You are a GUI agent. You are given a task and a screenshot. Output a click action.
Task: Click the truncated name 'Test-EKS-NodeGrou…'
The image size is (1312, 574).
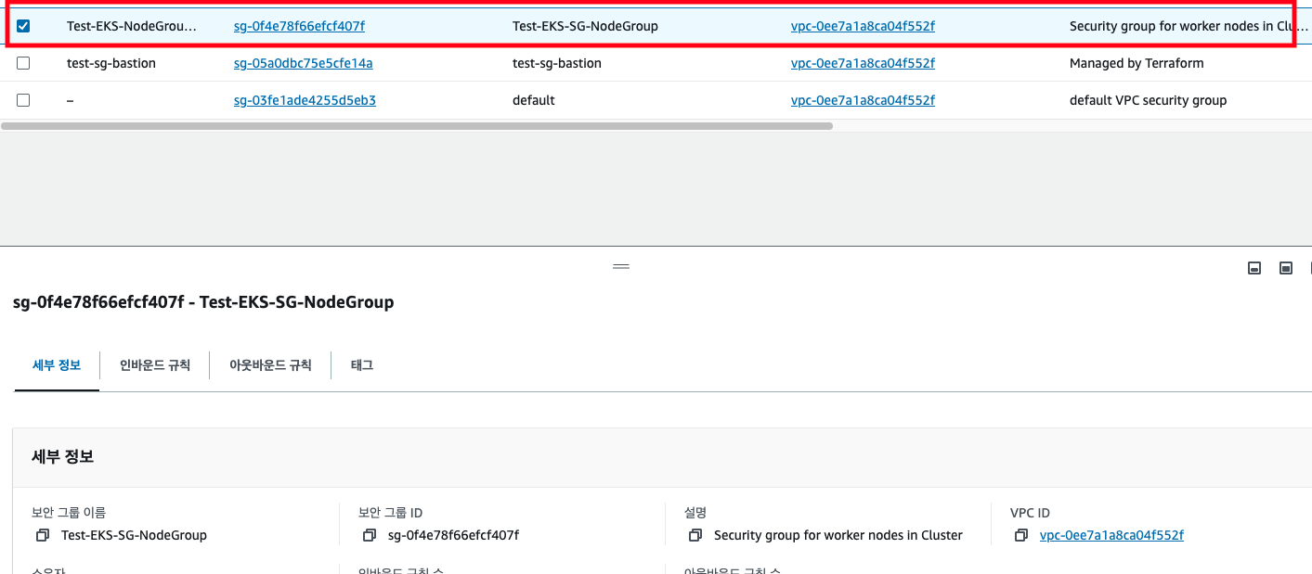[x=132, y=26]
